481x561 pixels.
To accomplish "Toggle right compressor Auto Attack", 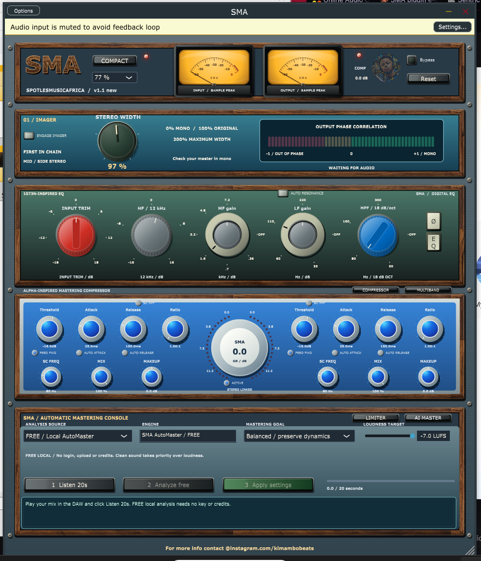I will pyautogui.click(x=334, y=353).
